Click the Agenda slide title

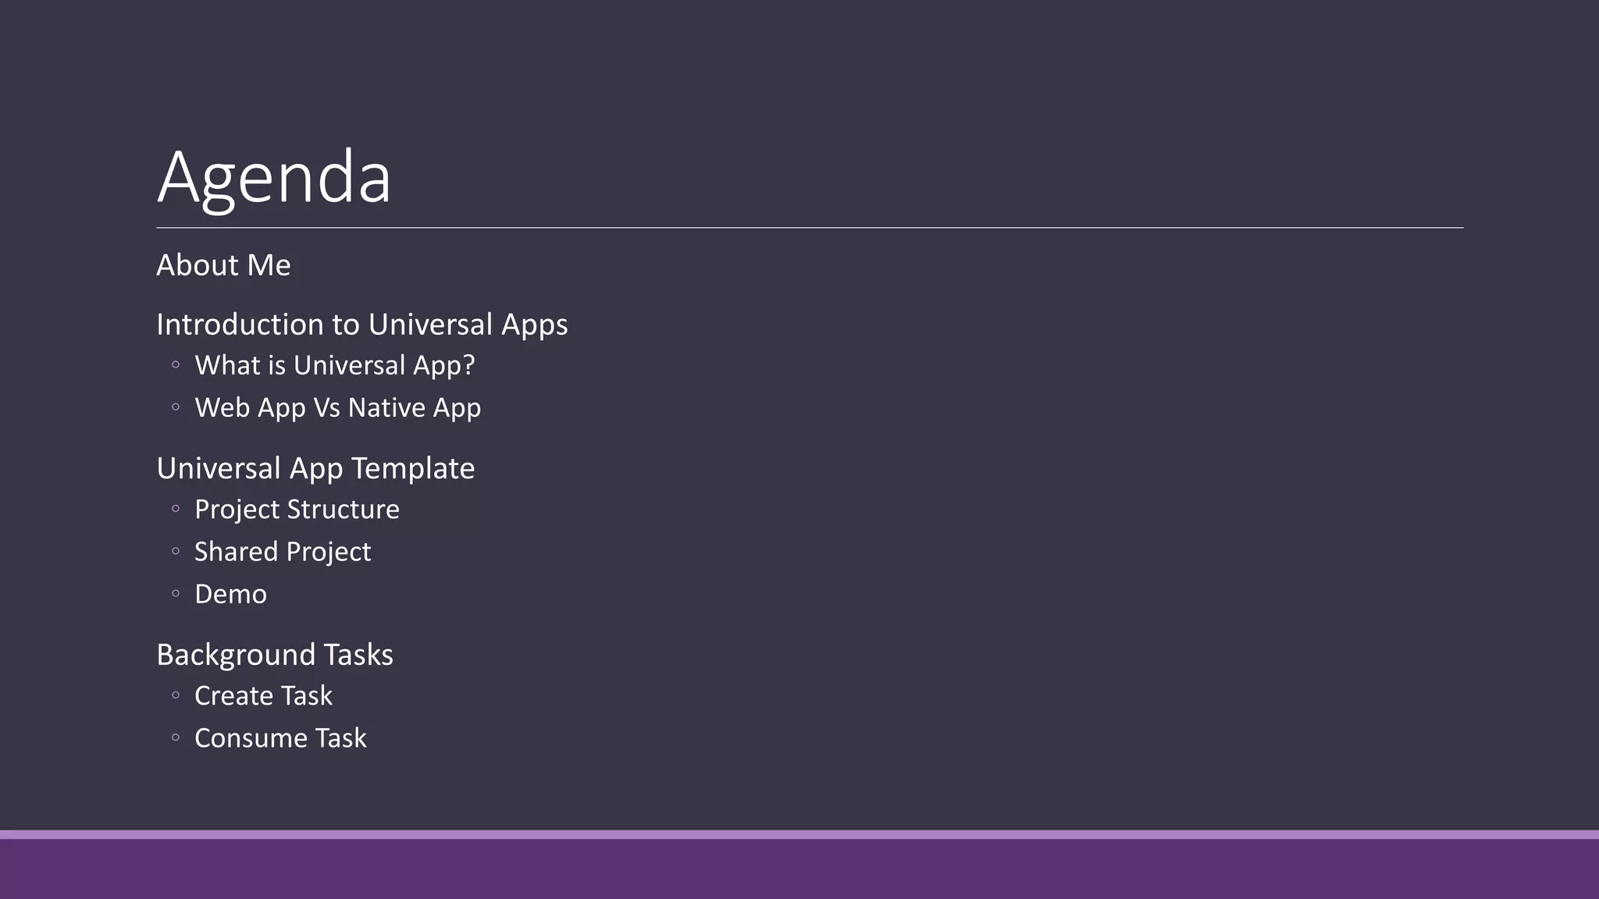pos(273,178)
